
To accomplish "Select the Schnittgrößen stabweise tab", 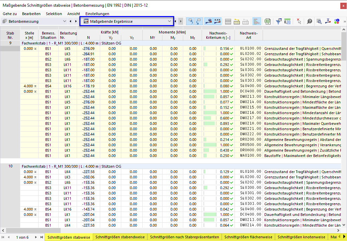I will point(69,237).
